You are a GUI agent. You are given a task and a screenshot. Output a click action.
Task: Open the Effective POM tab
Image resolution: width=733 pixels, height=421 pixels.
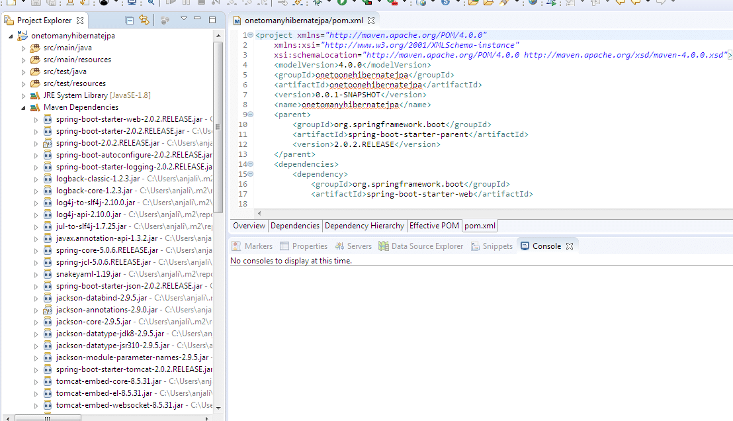[x=434, y=226]
